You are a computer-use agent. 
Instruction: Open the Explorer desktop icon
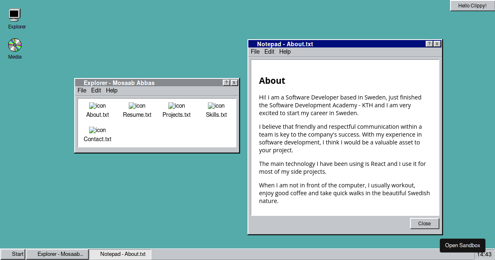tap(15, 16)
